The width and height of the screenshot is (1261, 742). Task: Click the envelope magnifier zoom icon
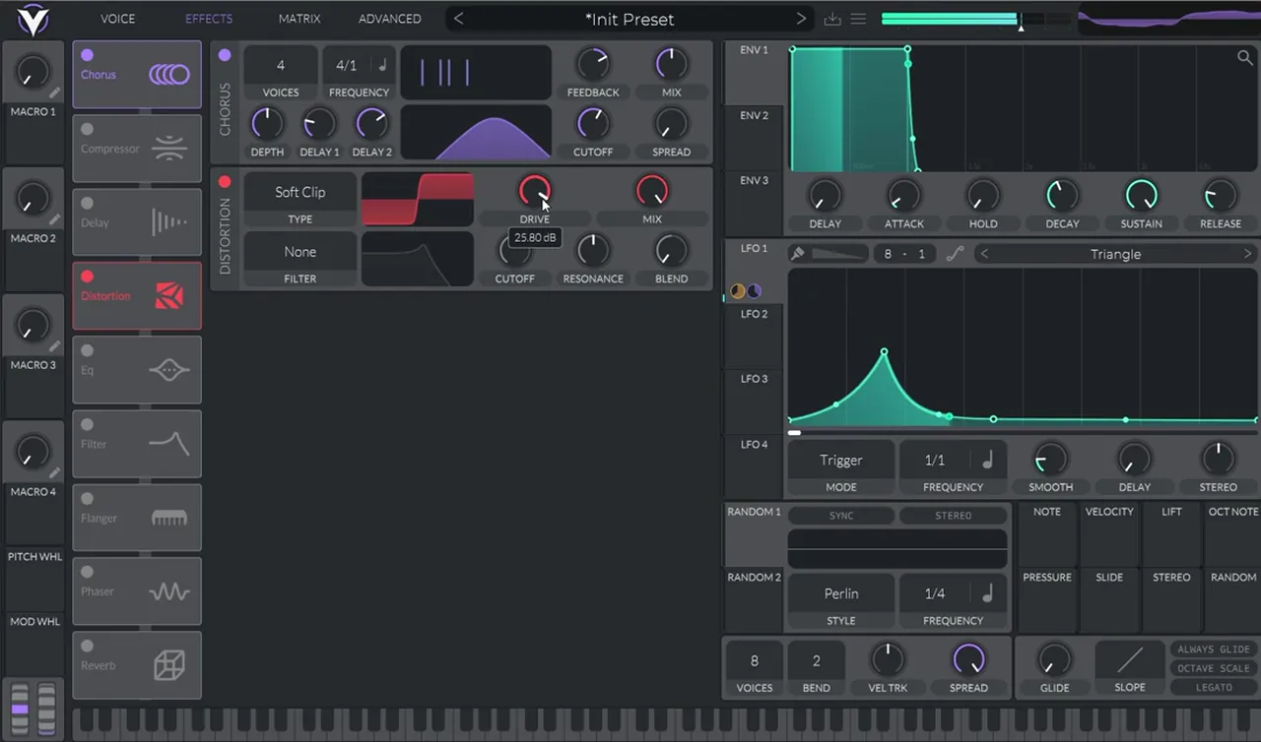[x=1245, y=58]
